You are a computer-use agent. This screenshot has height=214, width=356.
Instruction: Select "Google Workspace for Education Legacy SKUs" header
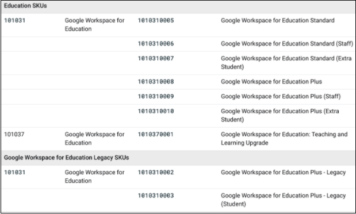pyautogui.click(x=67, y=158)
